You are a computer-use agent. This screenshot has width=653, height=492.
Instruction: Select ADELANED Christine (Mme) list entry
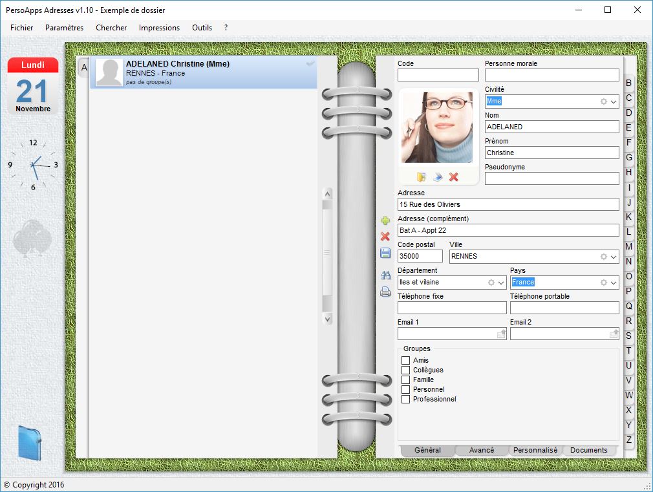pos(204,72)
